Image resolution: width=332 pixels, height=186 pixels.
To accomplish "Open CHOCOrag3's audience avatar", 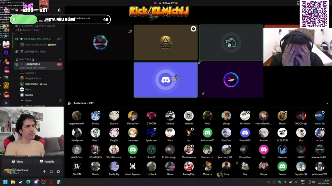I will (x=301, y=116).
